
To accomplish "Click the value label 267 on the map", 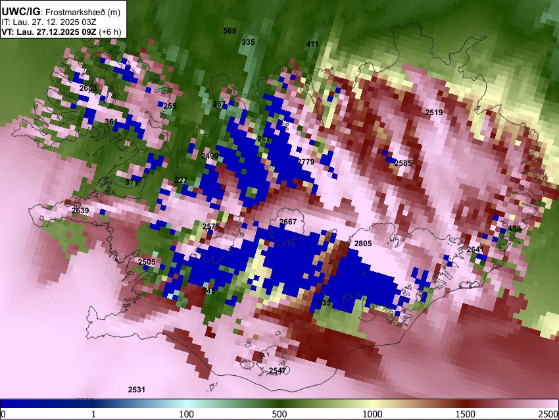I will pos(264,139).
